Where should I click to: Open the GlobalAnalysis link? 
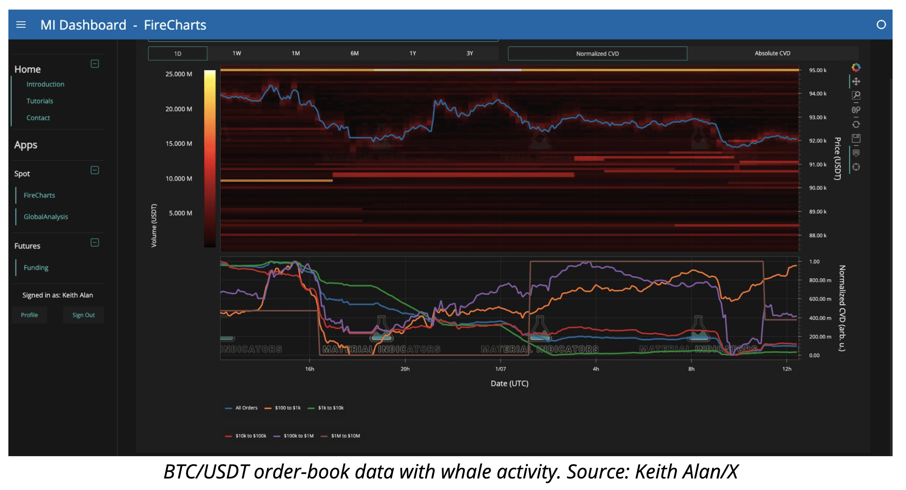pos(46,217)
